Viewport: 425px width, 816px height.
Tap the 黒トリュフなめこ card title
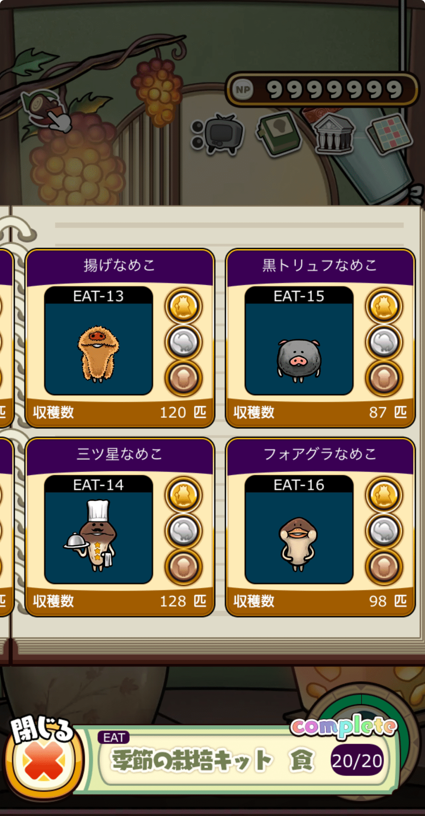tap(320, 266)
